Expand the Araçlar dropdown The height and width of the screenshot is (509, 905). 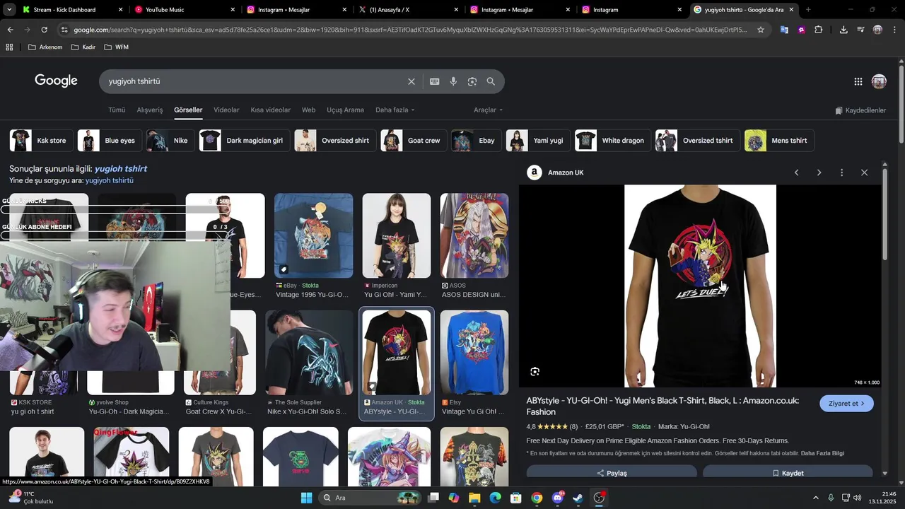(489, 110)
